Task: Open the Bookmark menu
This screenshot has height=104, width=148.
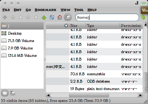Action: [46, 10]
